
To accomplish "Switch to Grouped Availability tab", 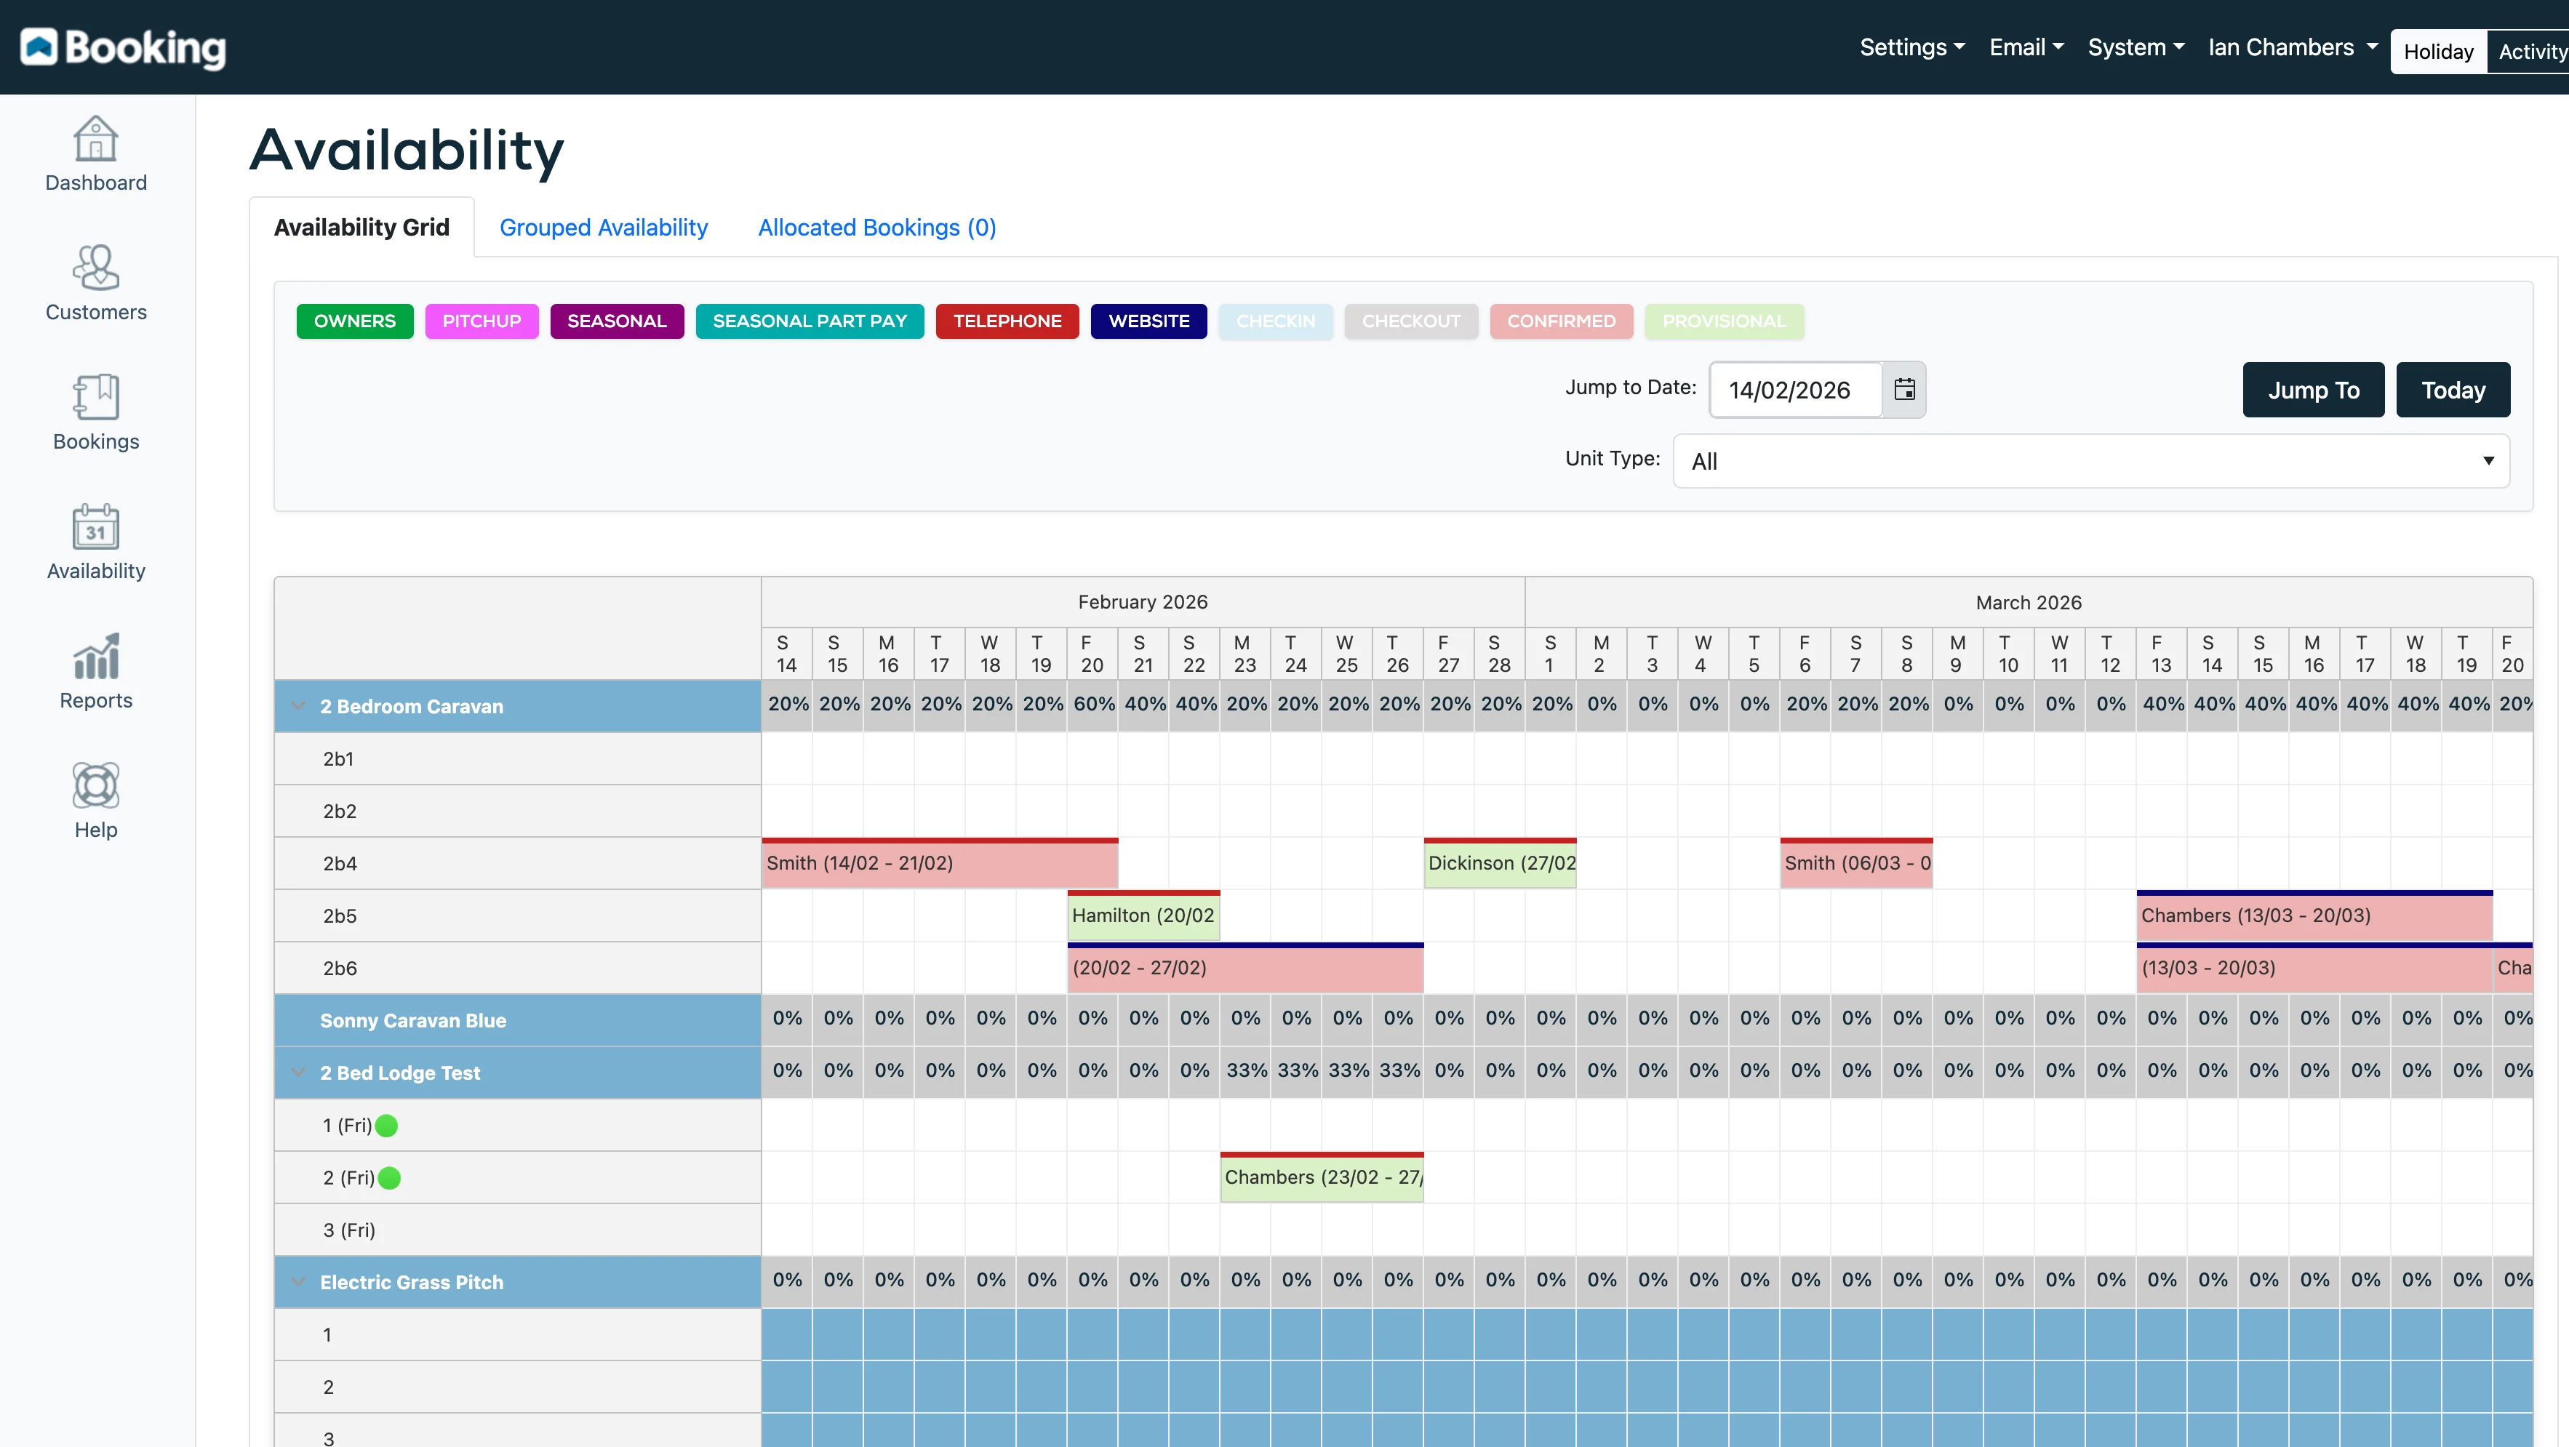I will tap(604, 228).
